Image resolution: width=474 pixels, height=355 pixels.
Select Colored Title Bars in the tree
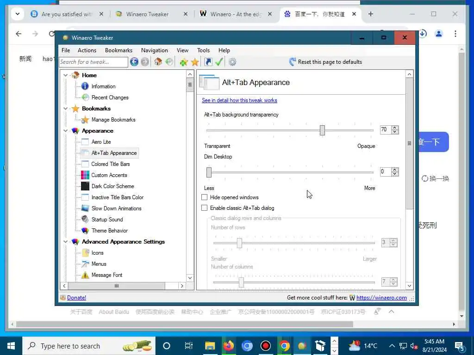tap(110, 164)
